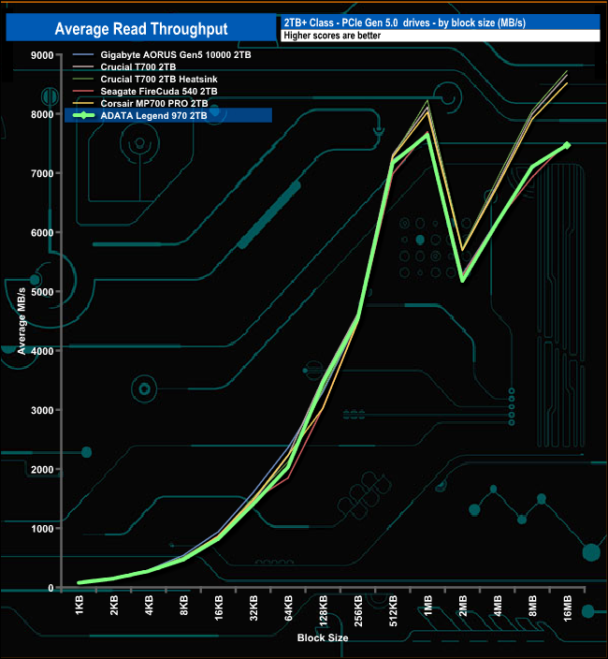Screen dimensions: 608x659
Task: Select highlighted ADATA Legend 970 2TB legend entry
Action: 168,115
